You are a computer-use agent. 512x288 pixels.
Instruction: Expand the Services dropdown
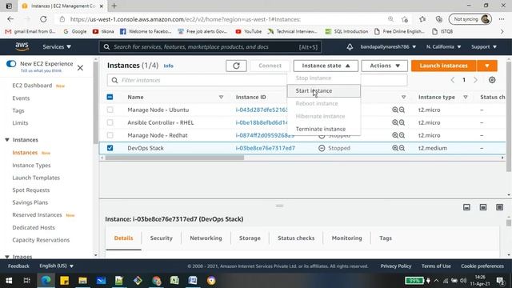[x=57, y=47]
